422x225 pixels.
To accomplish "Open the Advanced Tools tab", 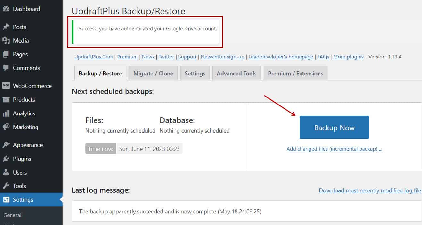I will click(x=236, y=73).
